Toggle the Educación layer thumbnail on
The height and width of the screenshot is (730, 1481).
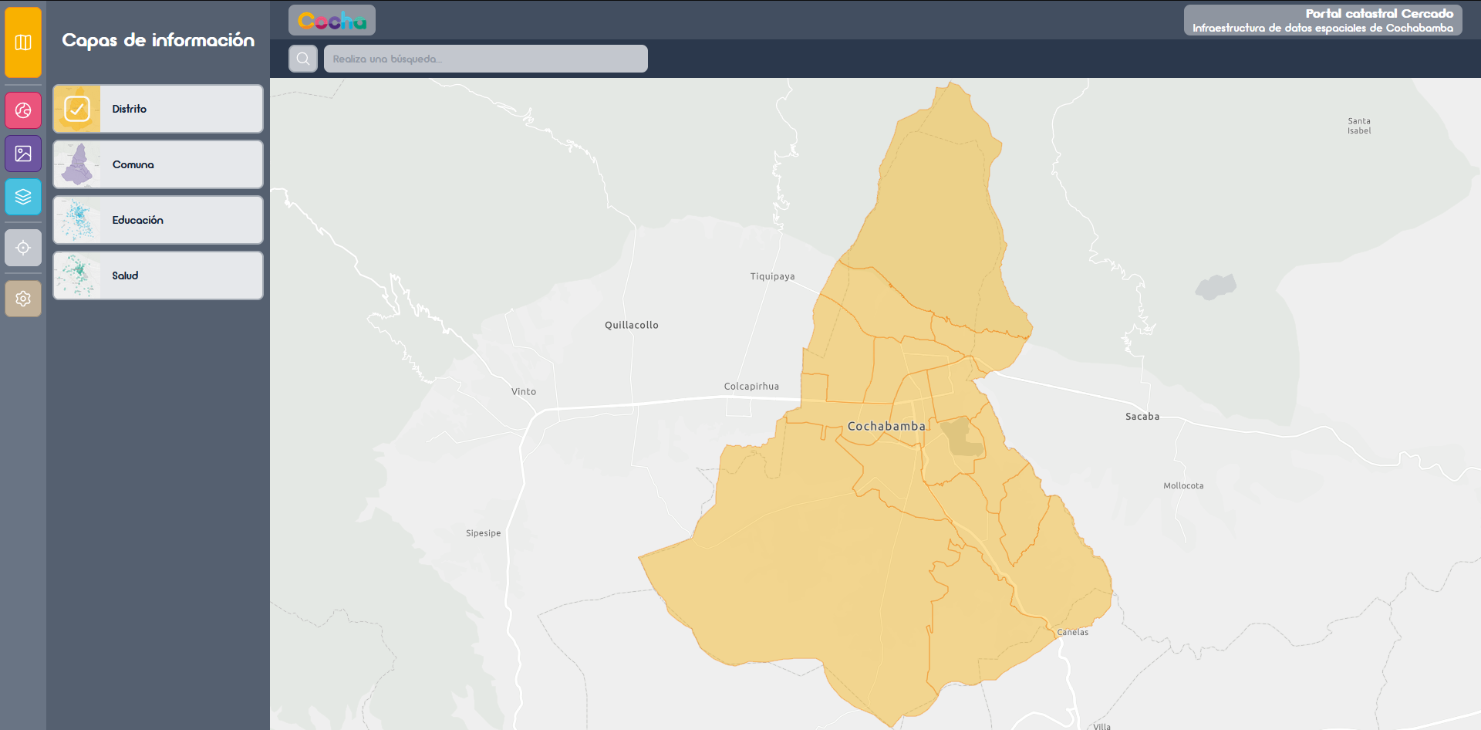(77, 220)
